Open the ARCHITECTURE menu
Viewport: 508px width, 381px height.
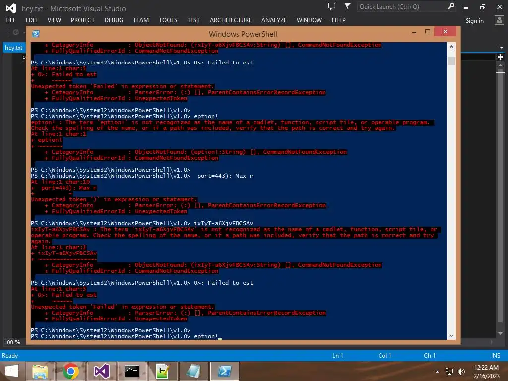tap(230, 20)
